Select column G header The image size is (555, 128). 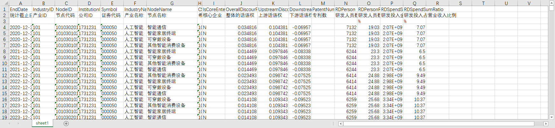172,3
